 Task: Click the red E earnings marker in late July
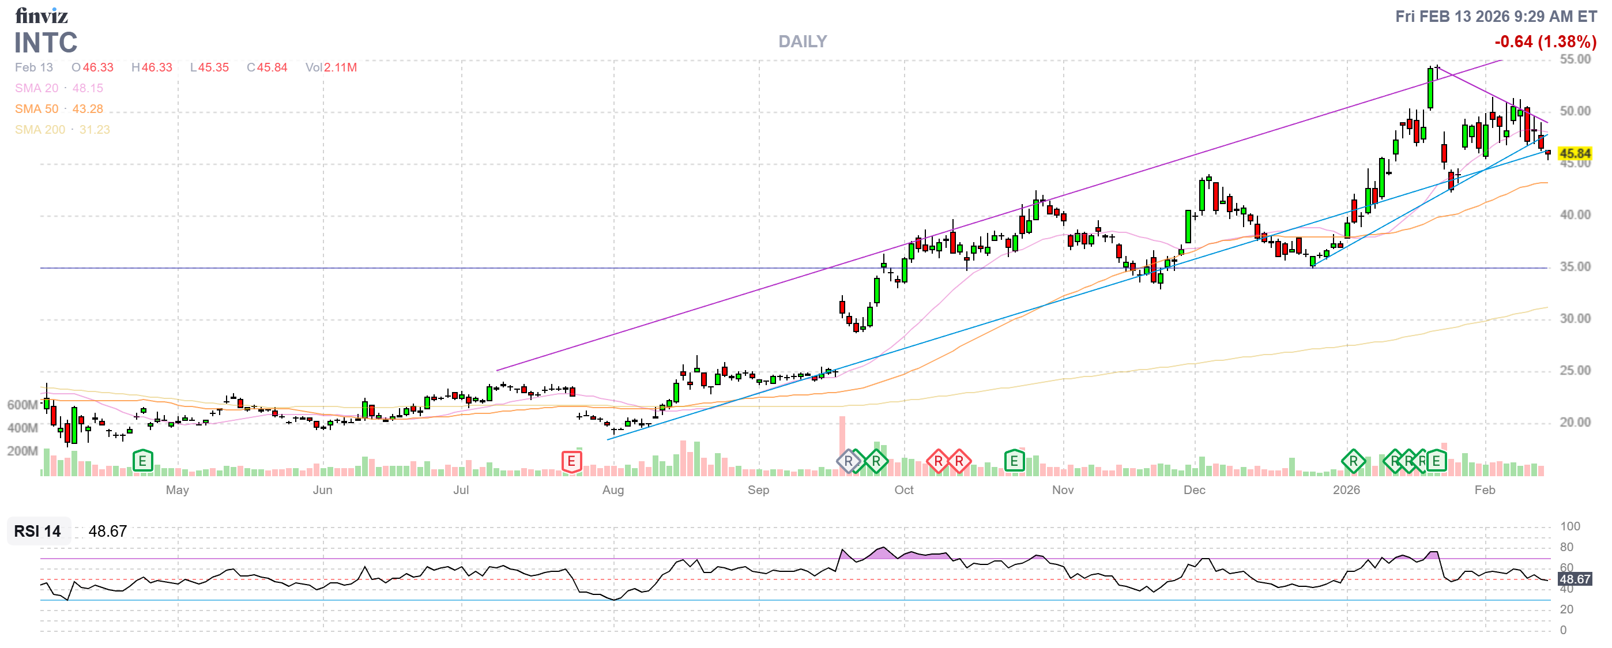tap(571, 462)
